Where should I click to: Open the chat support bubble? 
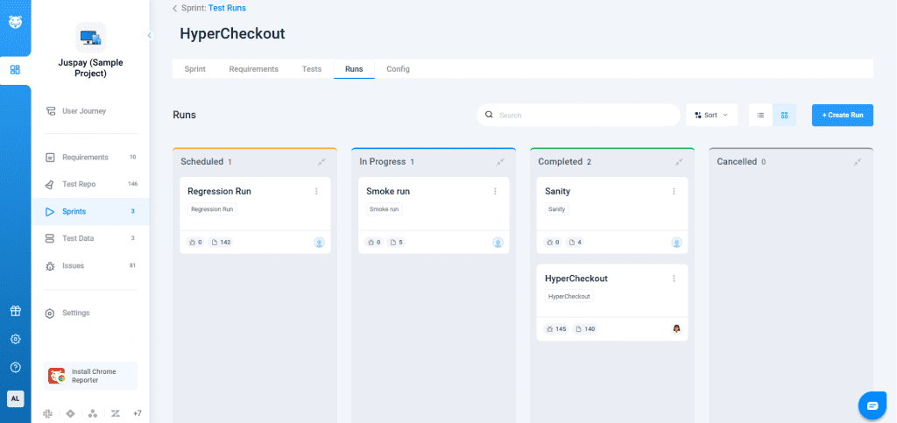point(872,405)
